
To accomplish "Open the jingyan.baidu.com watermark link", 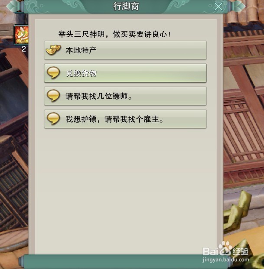I will pyautogui.click(x=226, y=259).
